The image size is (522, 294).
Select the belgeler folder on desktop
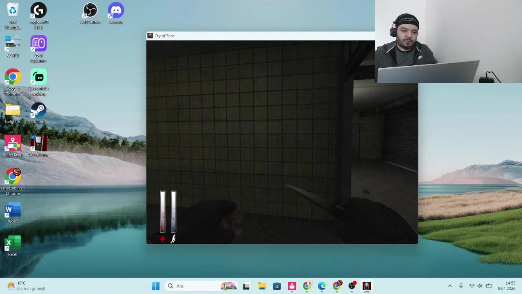[13, 113]
